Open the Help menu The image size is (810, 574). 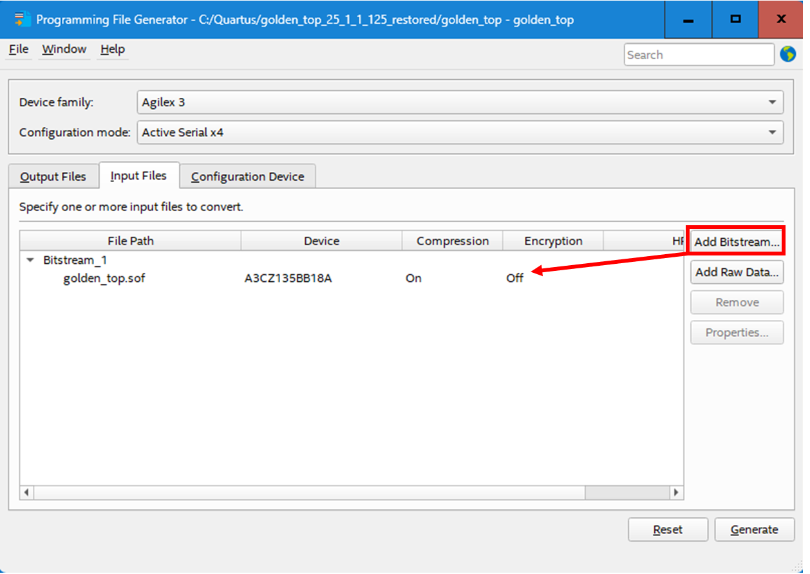point(113,50)
